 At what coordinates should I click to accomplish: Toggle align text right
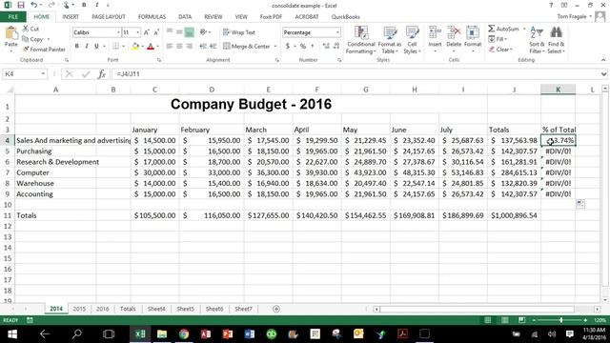(x=190, y=47)
